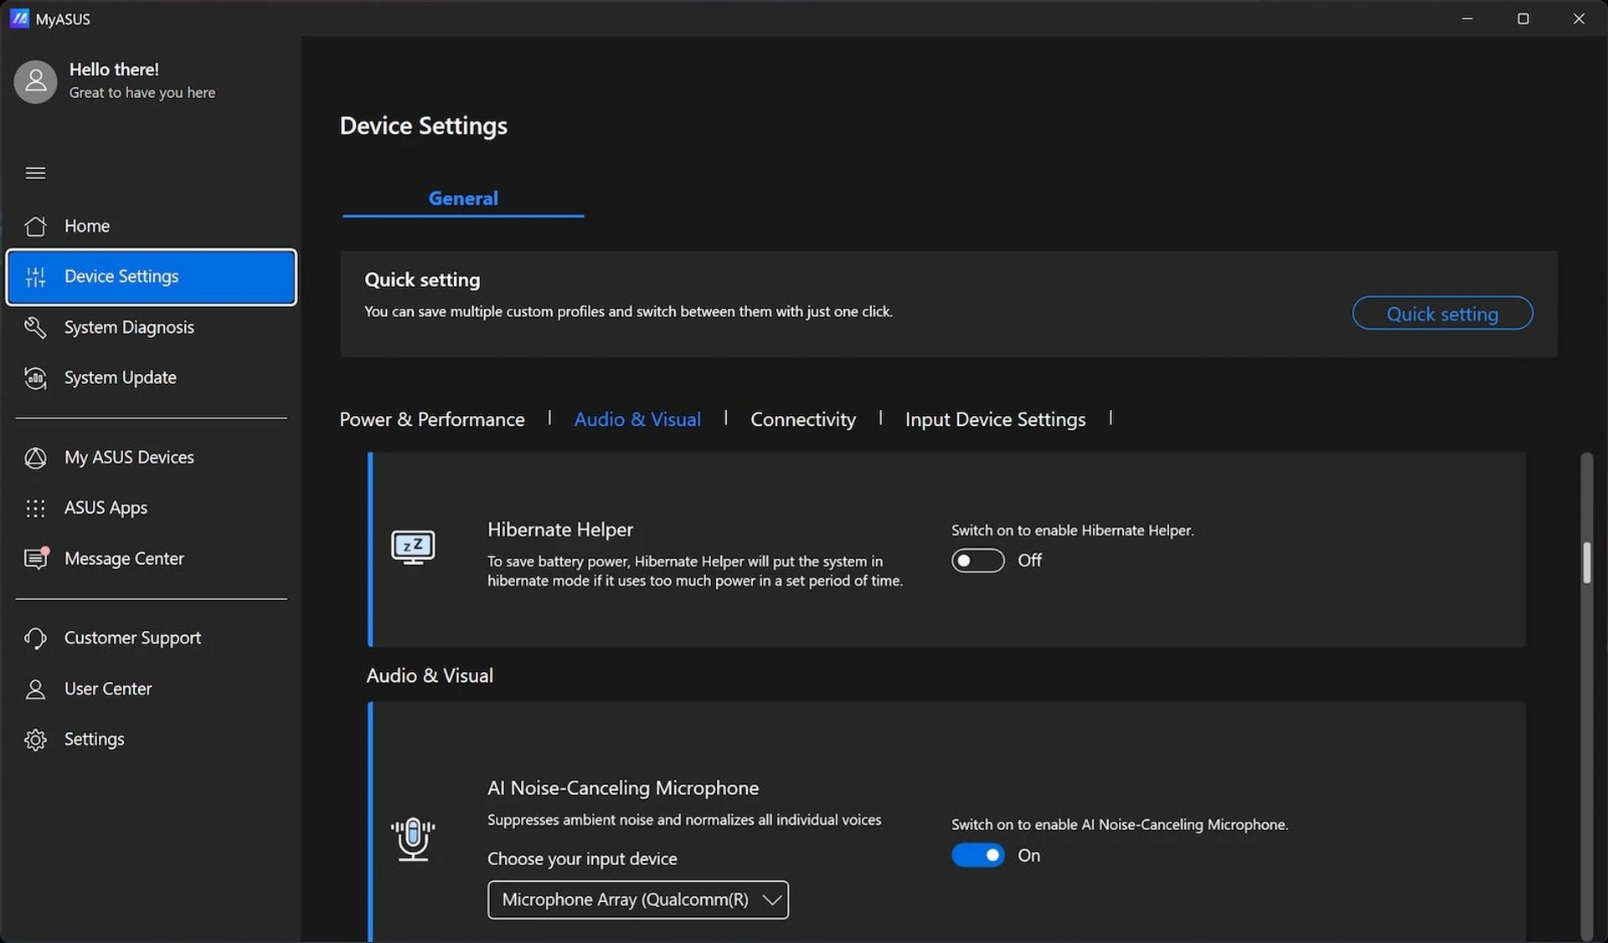Open My ASUS Devices page
The image size is (1608, 943).
point(151,458)
